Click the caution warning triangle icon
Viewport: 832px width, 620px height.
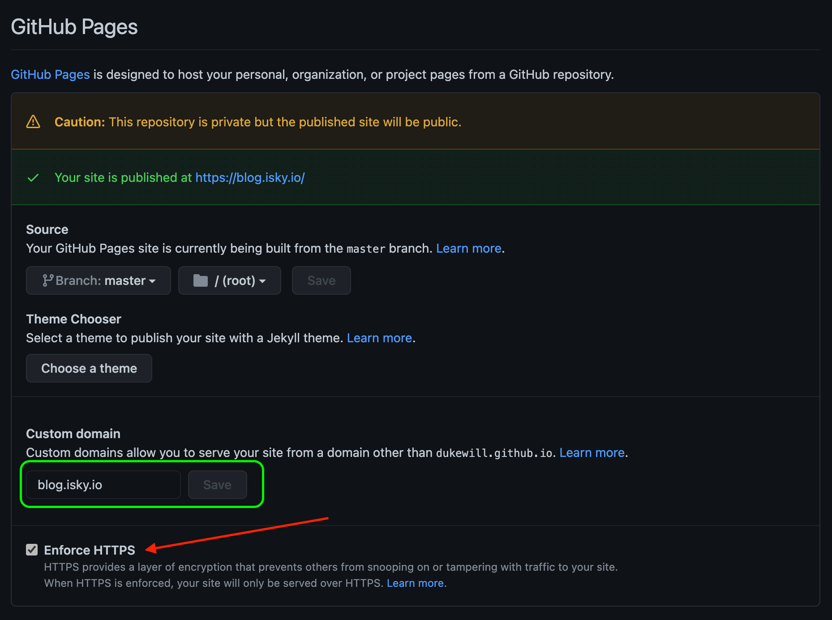[33, 122]
